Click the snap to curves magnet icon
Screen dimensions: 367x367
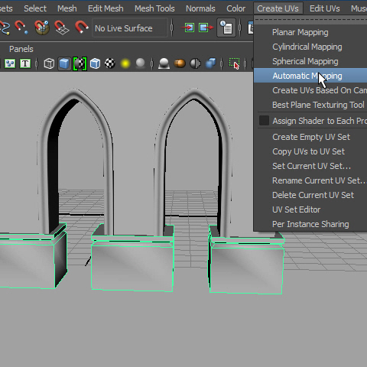[x=5, y=28]
